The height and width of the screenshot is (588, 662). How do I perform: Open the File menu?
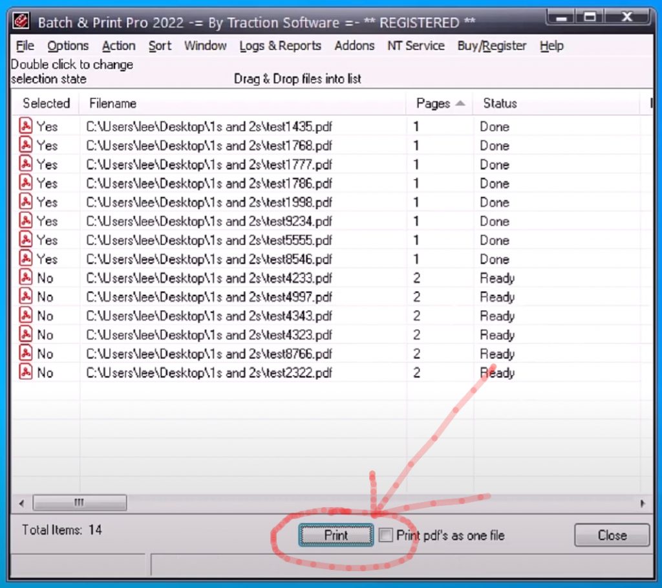point(24,46)
